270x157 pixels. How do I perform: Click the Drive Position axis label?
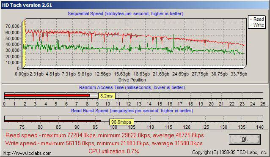(132, 80)
